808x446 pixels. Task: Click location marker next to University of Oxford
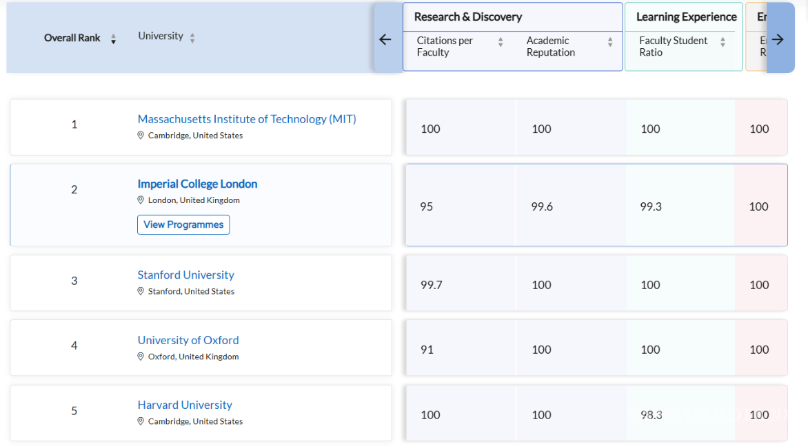(x=141, y=357)
